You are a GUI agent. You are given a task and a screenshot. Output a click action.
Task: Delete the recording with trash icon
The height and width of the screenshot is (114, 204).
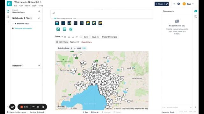tap(43, 107)
